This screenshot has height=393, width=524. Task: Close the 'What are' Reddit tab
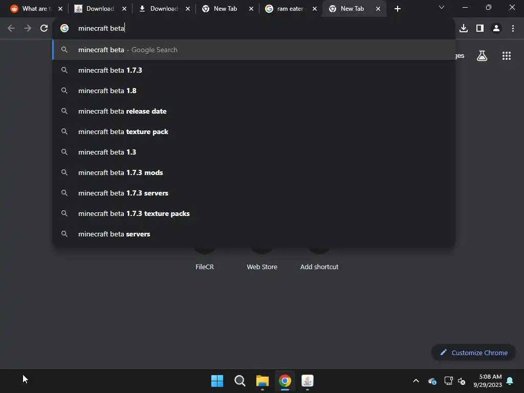click(x=60, y=9)
